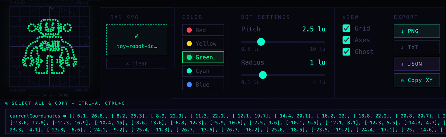Disable the Axes checkbox
446x137 pixels.
346,40
